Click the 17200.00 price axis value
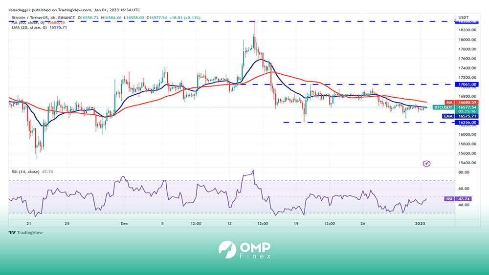The width and height of the screenshot is (489, 275). click(467, 77)
